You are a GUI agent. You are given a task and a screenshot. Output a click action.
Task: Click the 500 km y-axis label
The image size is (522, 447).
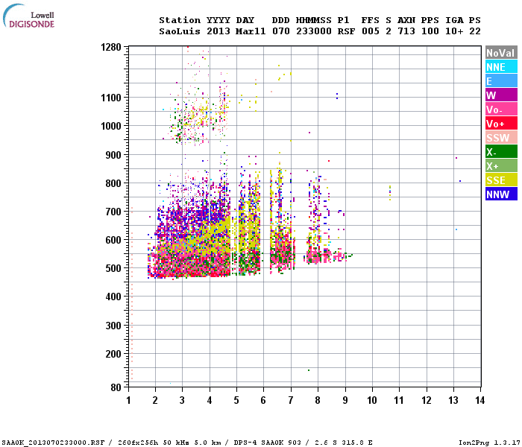click(x=113, y=268)
